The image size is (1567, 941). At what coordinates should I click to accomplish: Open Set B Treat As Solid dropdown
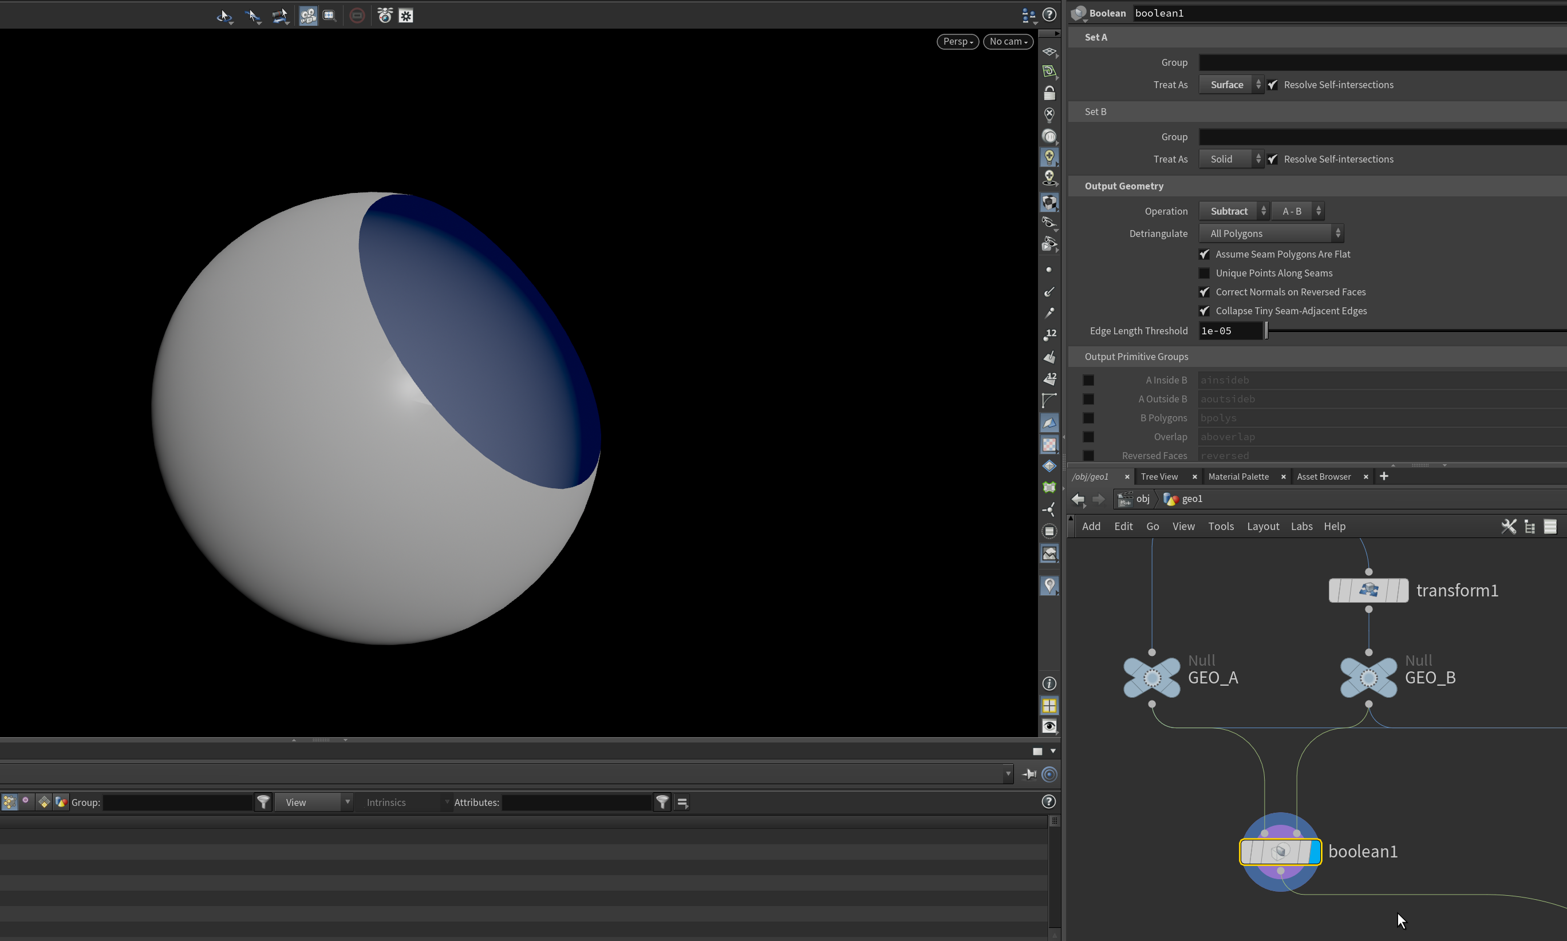pyautogui.click(x=1231, y=159)
